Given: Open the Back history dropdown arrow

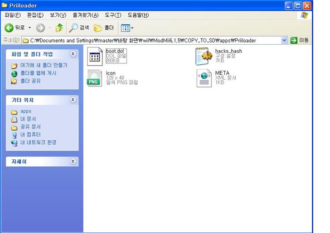Looking at the screenshot, I should 29,28.
